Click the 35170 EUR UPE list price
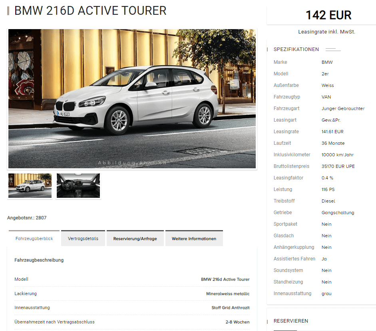 tap(338, 166)
